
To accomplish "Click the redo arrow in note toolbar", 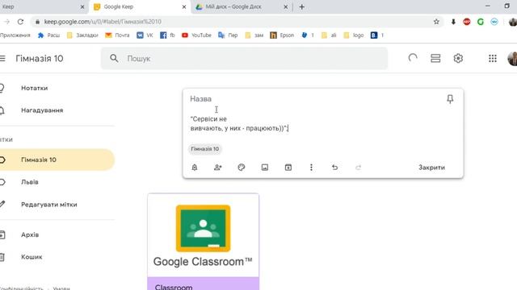I will (358, 168).
